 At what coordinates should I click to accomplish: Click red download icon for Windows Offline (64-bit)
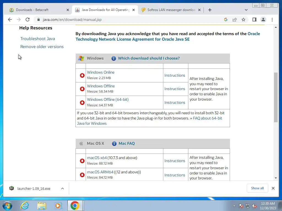click(82, 102)
